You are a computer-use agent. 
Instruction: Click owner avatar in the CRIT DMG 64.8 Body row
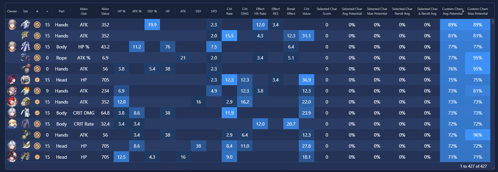click(x=12, y=113)
